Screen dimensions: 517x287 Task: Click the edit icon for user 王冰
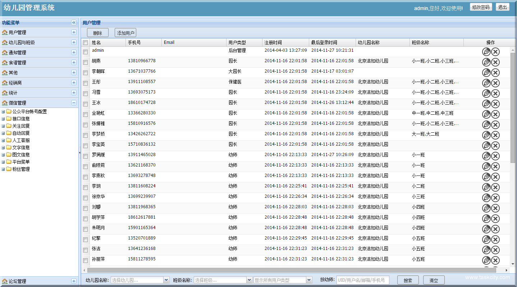point(486,104)
